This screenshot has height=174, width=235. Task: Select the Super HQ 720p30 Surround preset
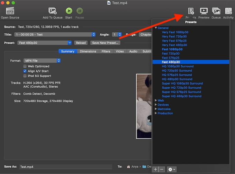point(181,88)
